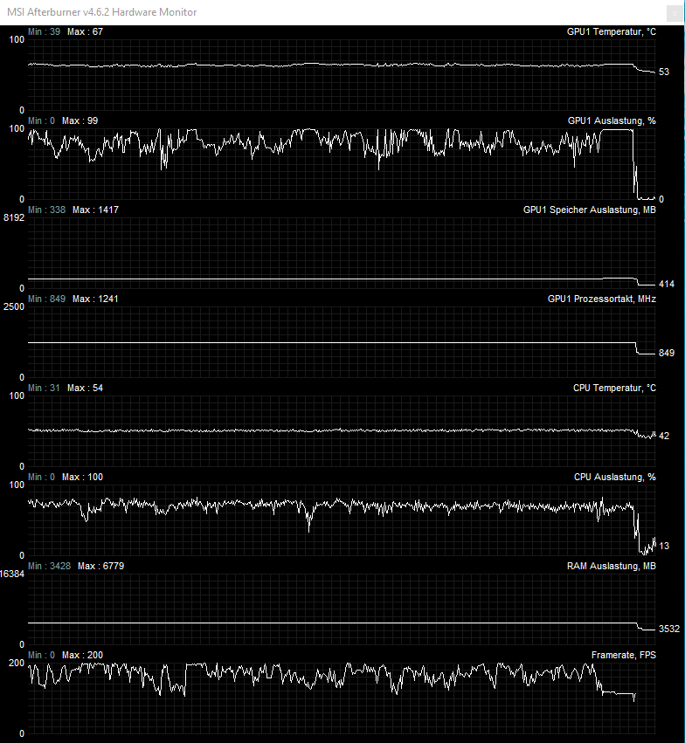Click current value 13 of CPU Auslastung
Screen dimensions: 685x743
(x=664, y=546)
